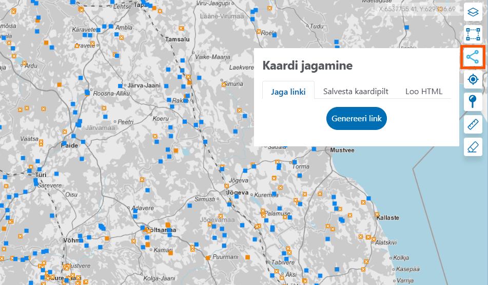Open the Salvesta kaardipilt tab
The height and width of the screenshot is (285, 488).
(x=355, y=92)
